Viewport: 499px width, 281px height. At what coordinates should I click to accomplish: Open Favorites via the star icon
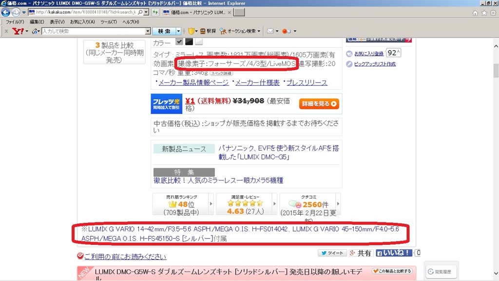coord(484,13)
